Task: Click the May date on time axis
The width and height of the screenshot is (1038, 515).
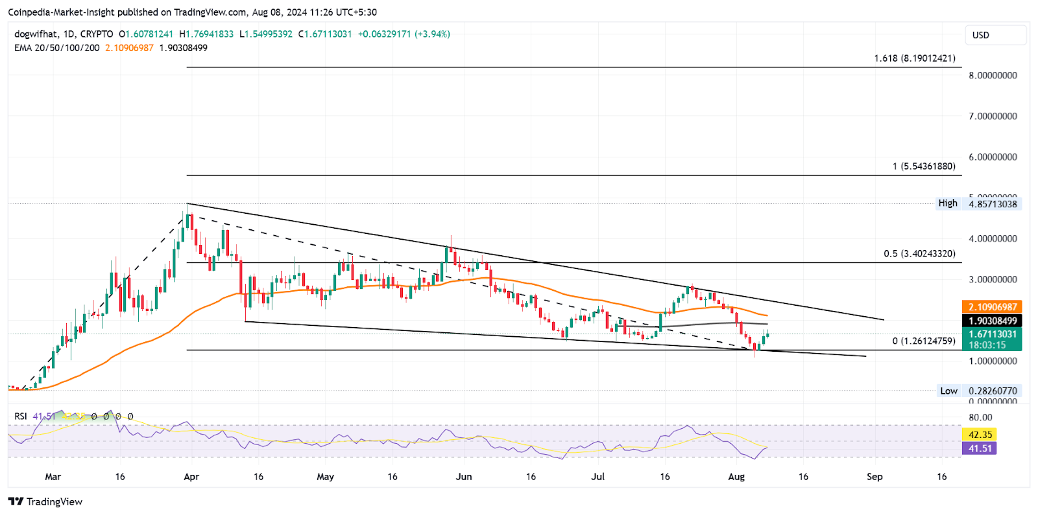Action: (326, 477)
